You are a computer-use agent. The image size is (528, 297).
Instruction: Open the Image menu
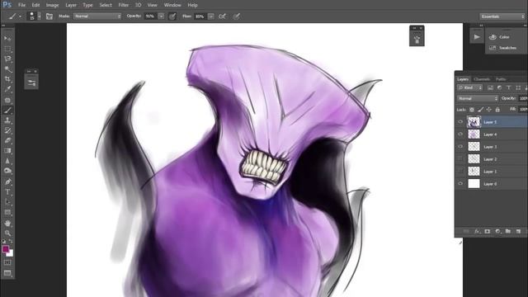point(52,5)
